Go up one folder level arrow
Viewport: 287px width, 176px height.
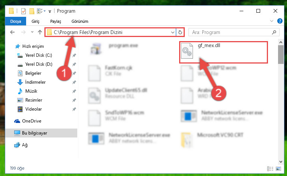point(40,32)
